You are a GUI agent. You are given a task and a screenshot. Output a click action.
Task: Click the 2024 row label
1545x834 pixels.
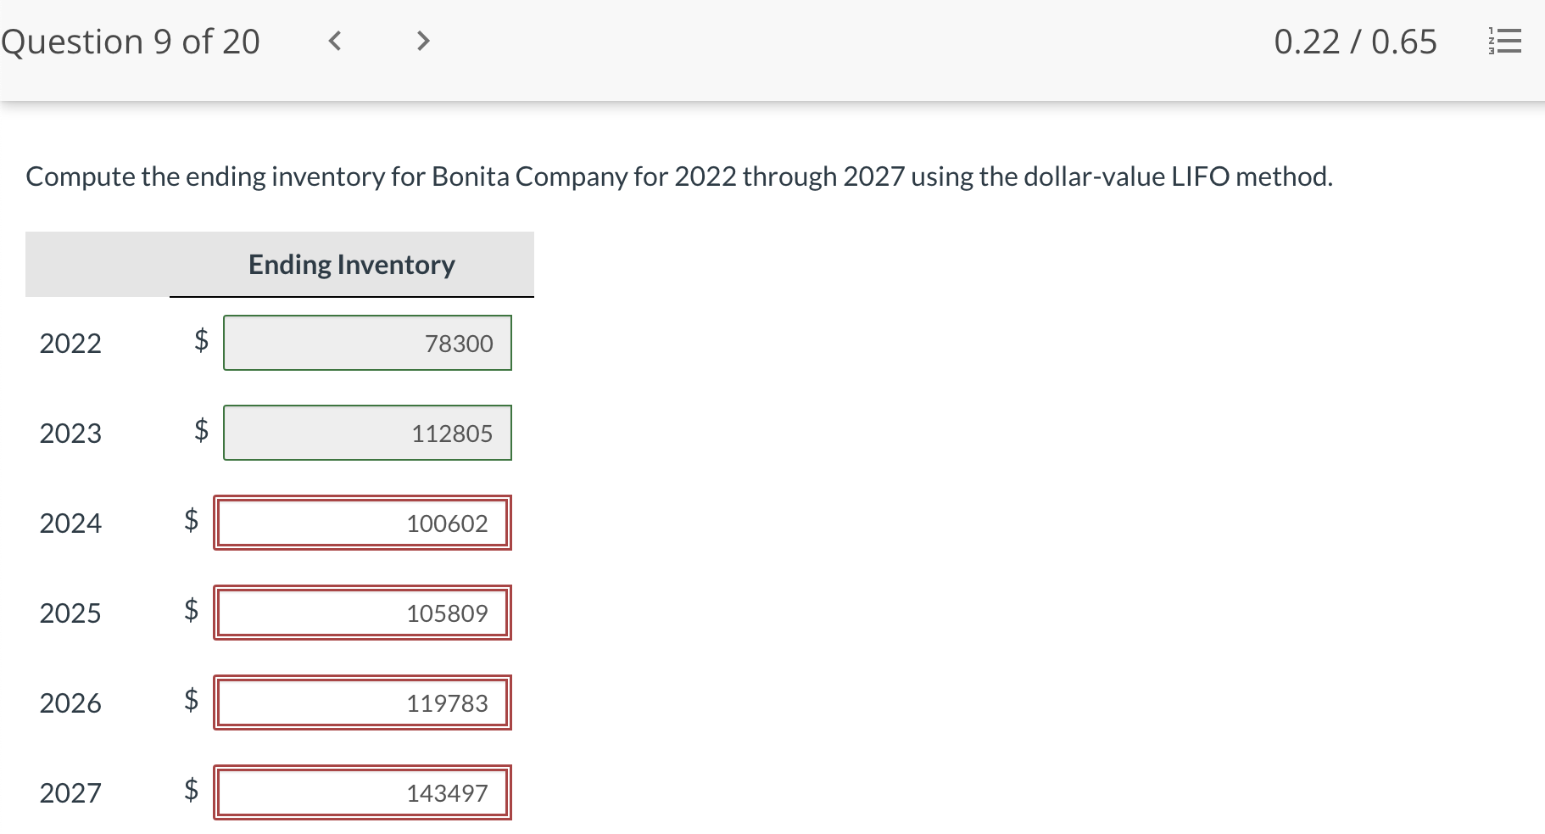pos(70,523)
